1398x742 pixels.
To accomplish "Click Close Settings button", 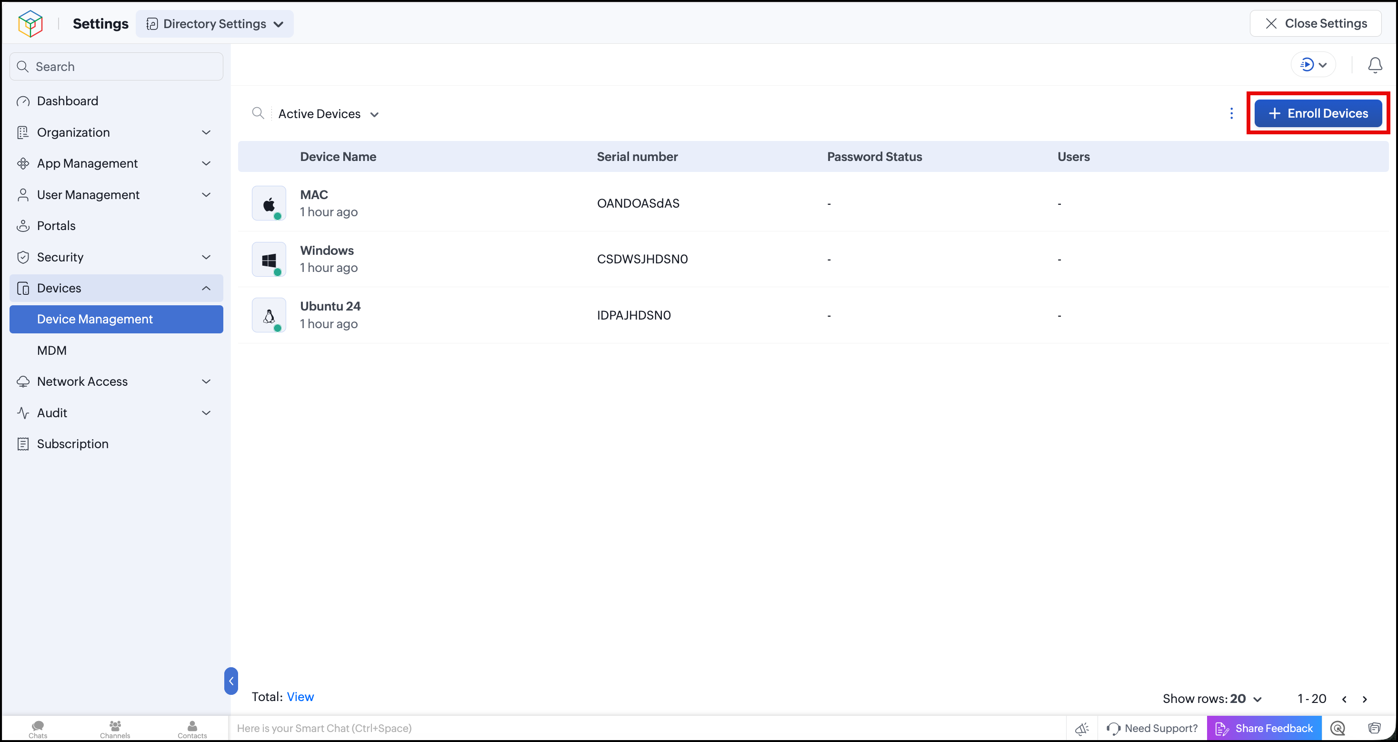I will (x=1316, y=23).
